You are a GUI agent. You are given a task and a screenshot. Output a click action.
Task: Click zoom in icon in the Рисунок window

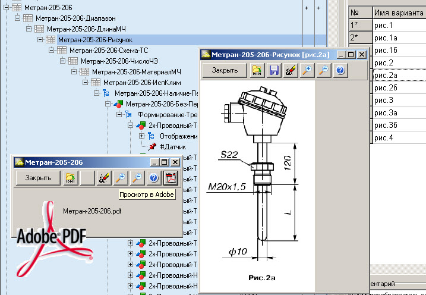pyautogui.click(x=307, y=70)
